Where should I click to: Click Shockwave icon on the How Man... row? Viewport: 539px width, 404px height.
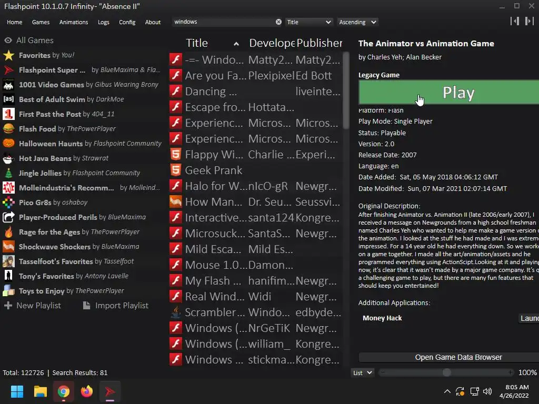(x=176, y=202)
